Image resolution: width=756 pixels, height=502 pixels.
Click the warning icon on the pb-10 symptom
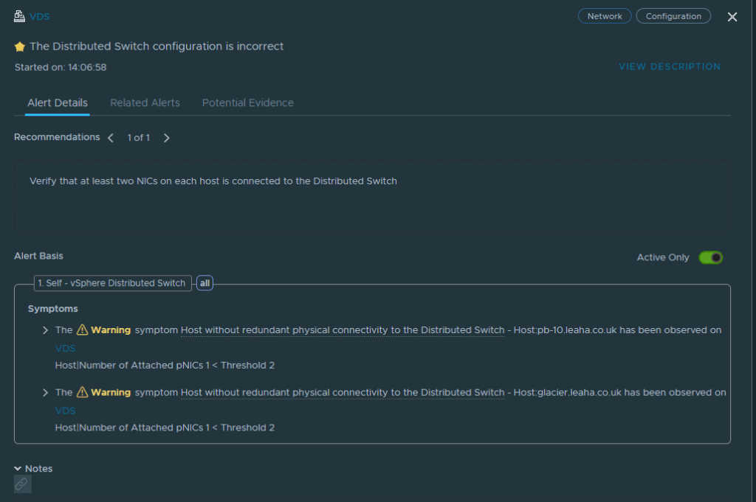[x=83, y=330]
